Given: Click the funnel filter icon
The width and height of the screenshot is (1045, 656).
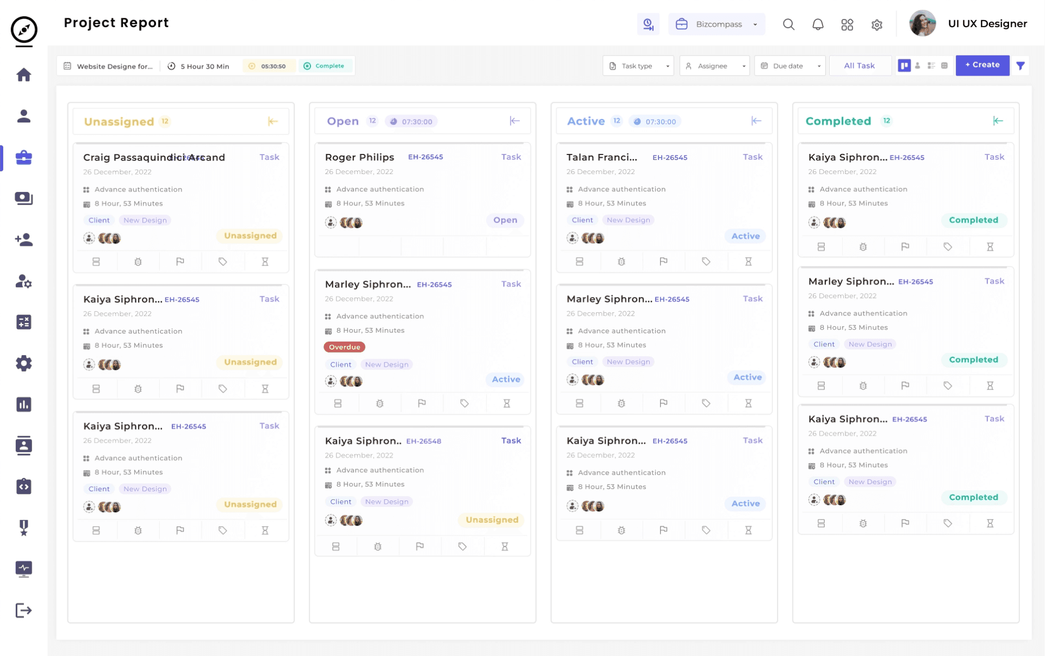Looking at the screenshot, I should [1021, 66].
